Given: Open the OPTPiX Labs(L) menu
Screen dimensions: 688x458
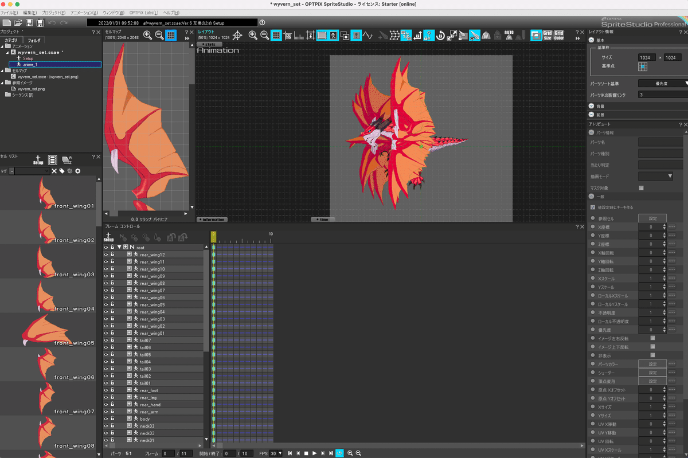Looking at the screenshot, I should tap(143, 12).
